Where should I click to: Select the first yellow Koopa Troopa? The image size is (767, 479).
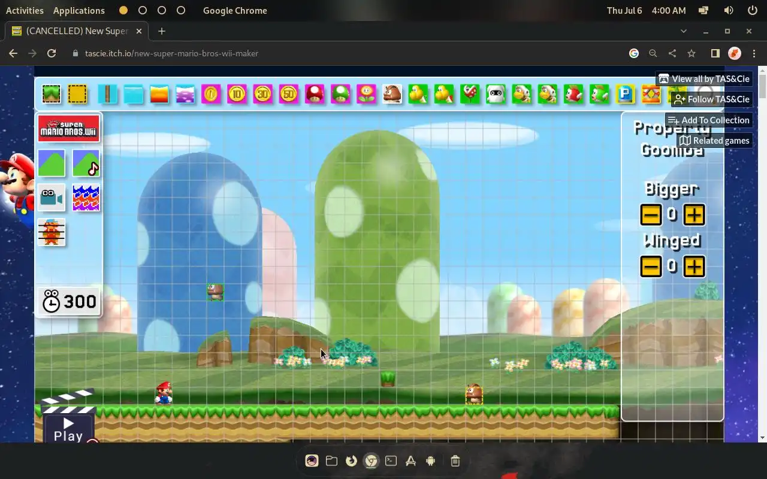[x=418, y=94]
